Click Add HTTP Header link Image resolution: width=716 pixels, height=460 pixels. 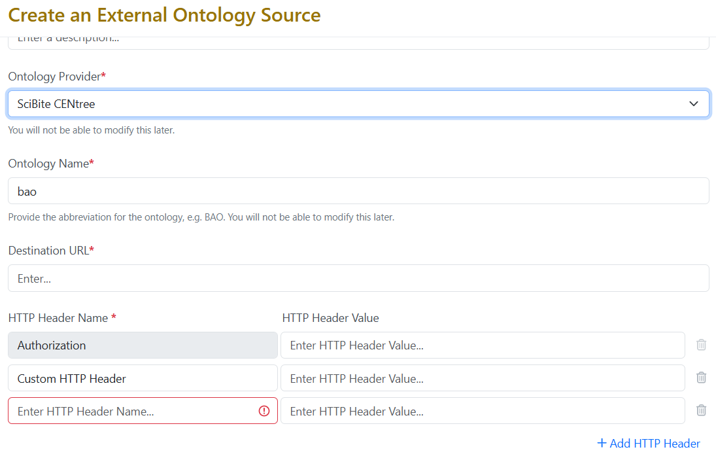[649, 443]
